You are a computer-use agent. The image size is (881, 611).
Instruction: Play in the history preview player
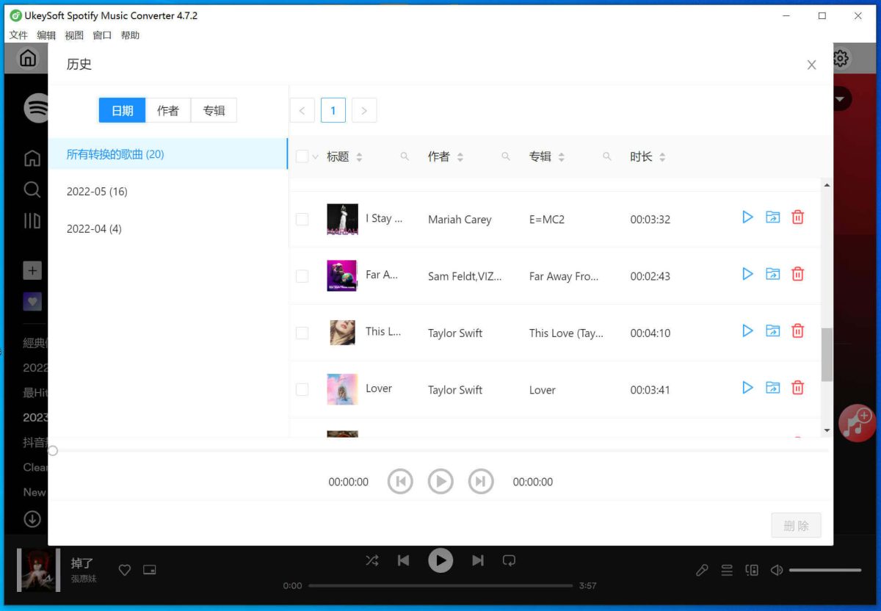[x=440, y=482]
